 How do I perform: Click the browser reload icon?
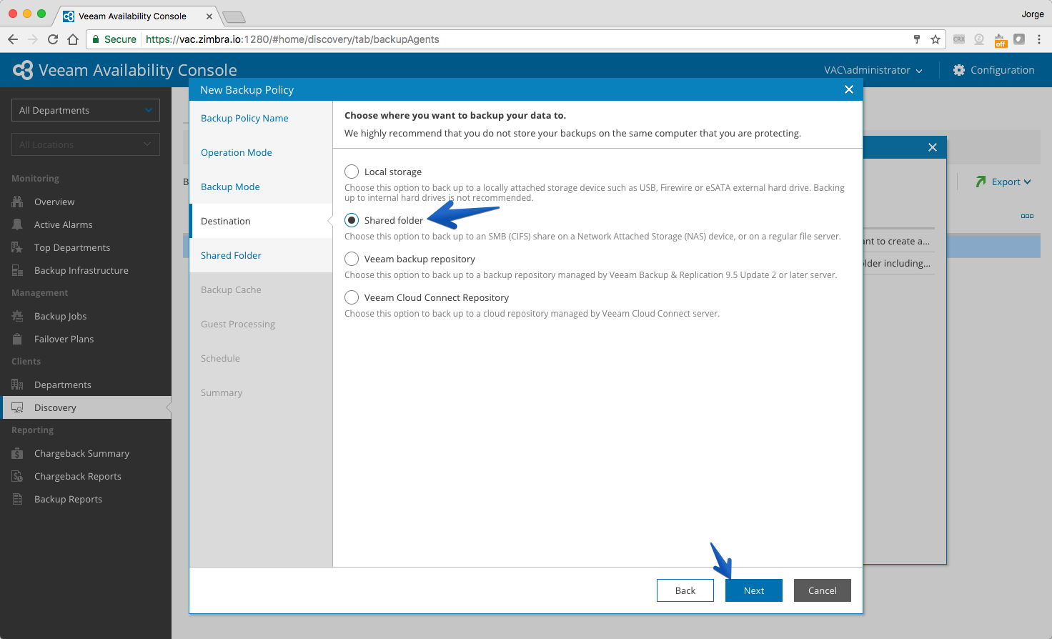[x=53, y=39]
